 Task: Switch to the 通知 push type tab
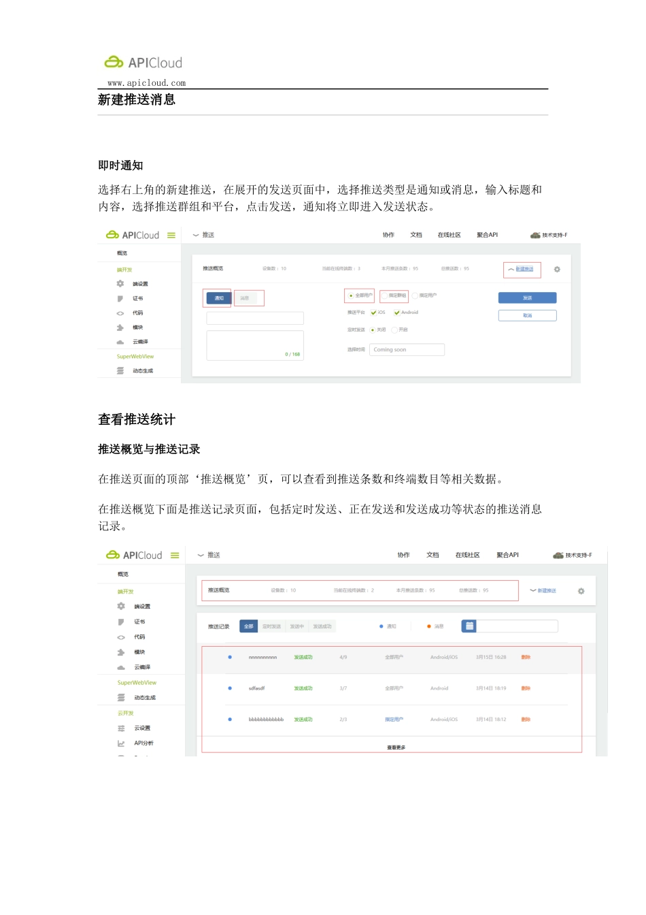point(219,298)
